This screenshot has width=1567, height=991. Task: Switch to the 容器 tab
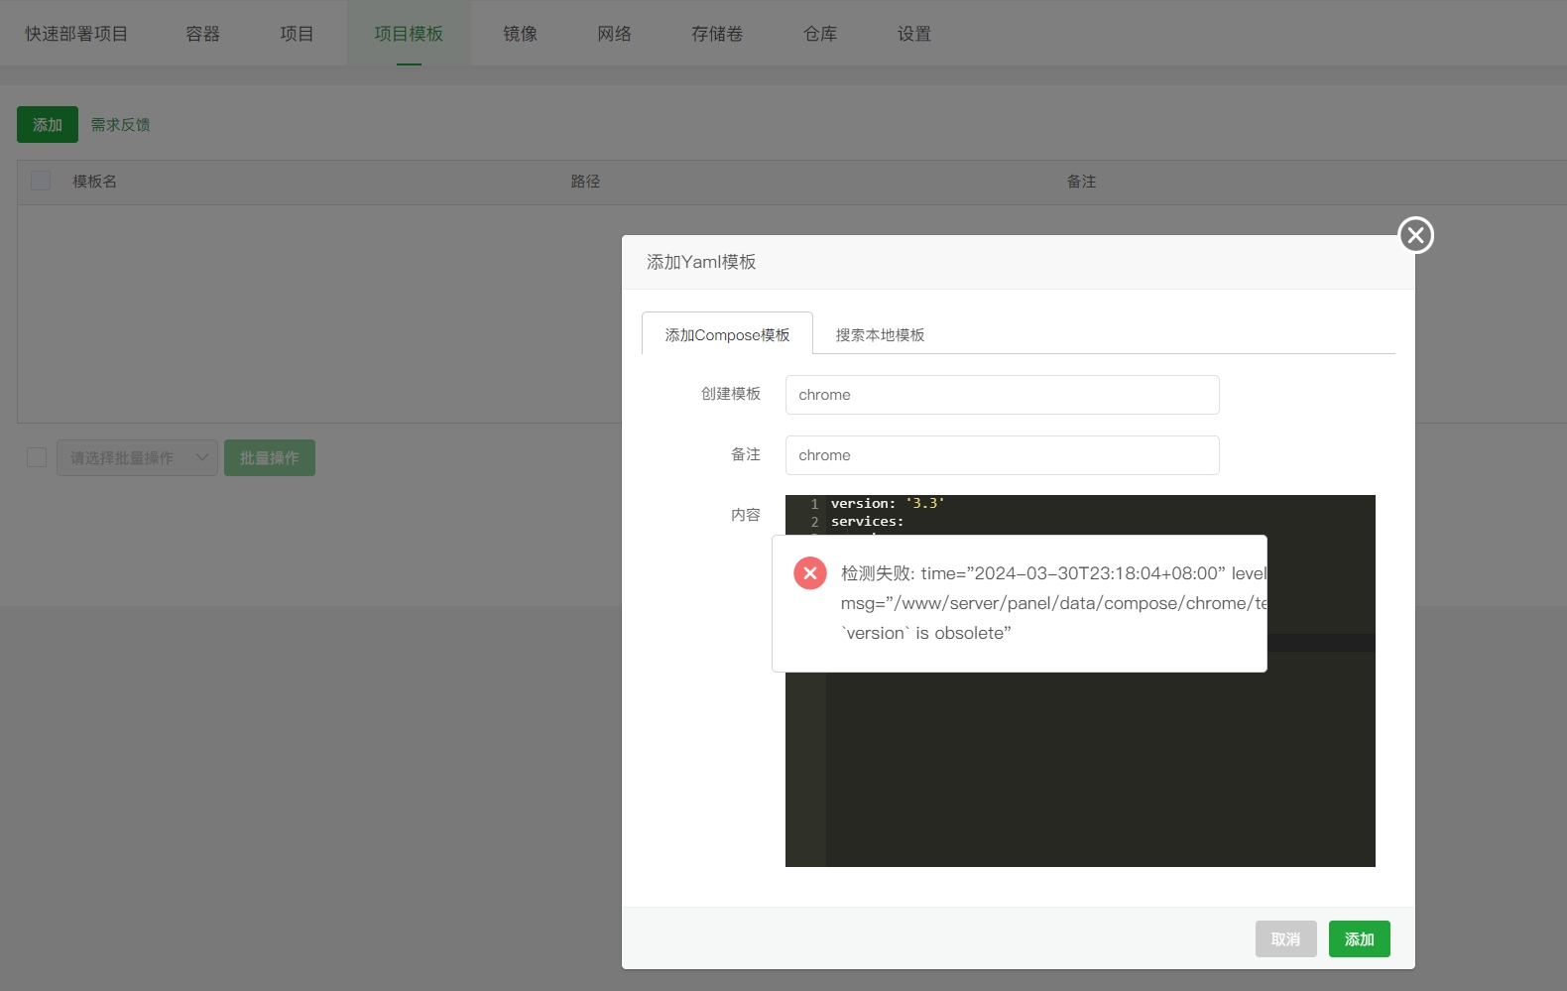click(x=202, y=34)
